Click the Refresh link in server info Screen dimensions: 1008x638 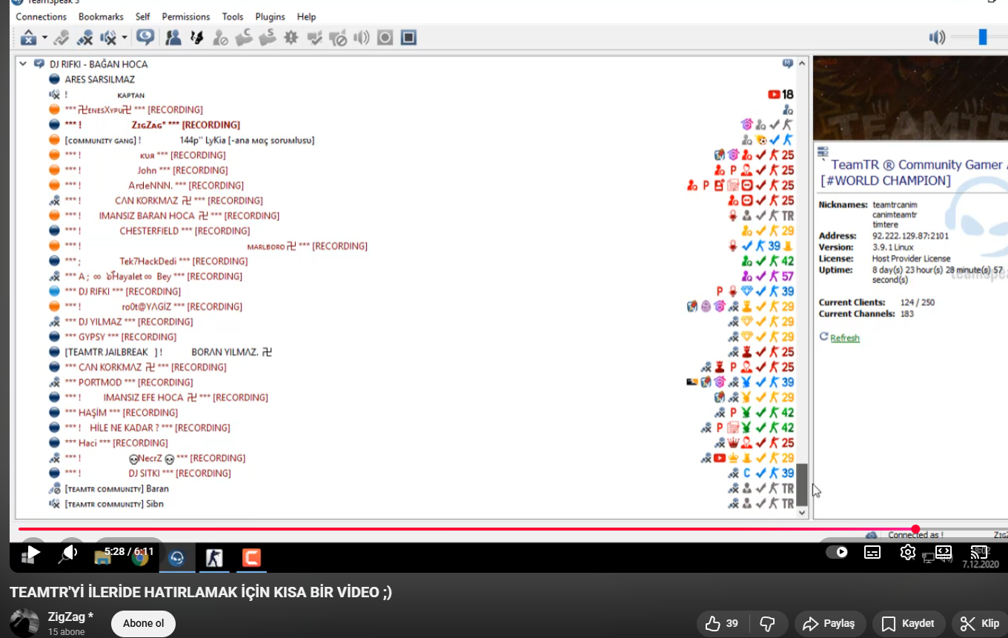(845, 338)
